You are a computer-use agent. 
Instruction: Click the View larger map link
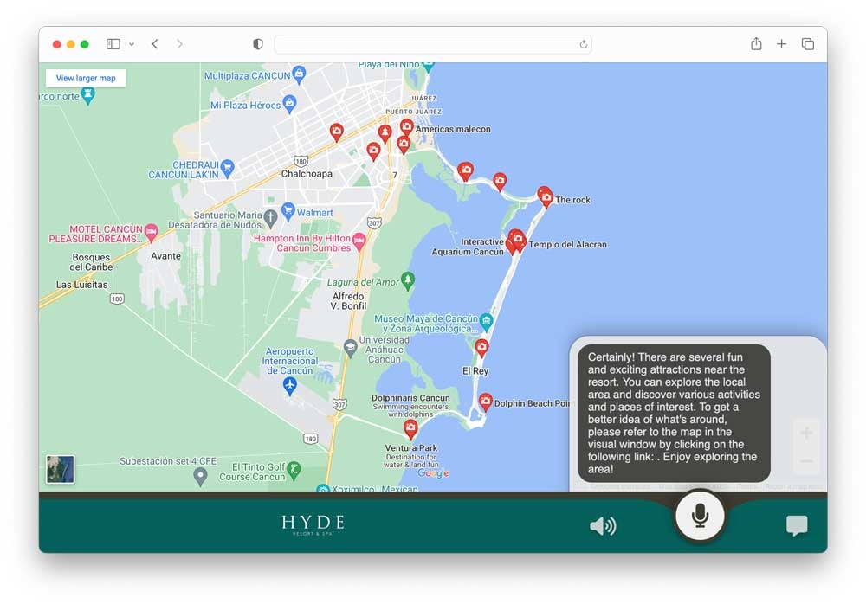coord(86,79)
